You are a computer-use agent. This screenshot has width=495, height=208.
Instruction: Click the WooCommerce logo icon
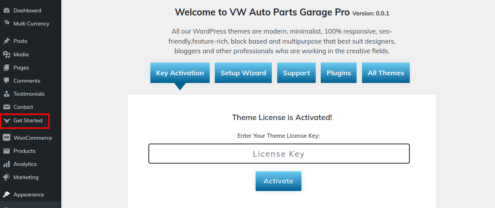tap(7, 138)
